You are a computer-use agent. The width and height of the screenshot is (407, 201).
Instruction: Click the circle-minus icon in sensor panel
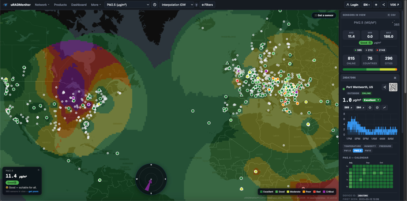pyautogui.click(x=377, y=107)
